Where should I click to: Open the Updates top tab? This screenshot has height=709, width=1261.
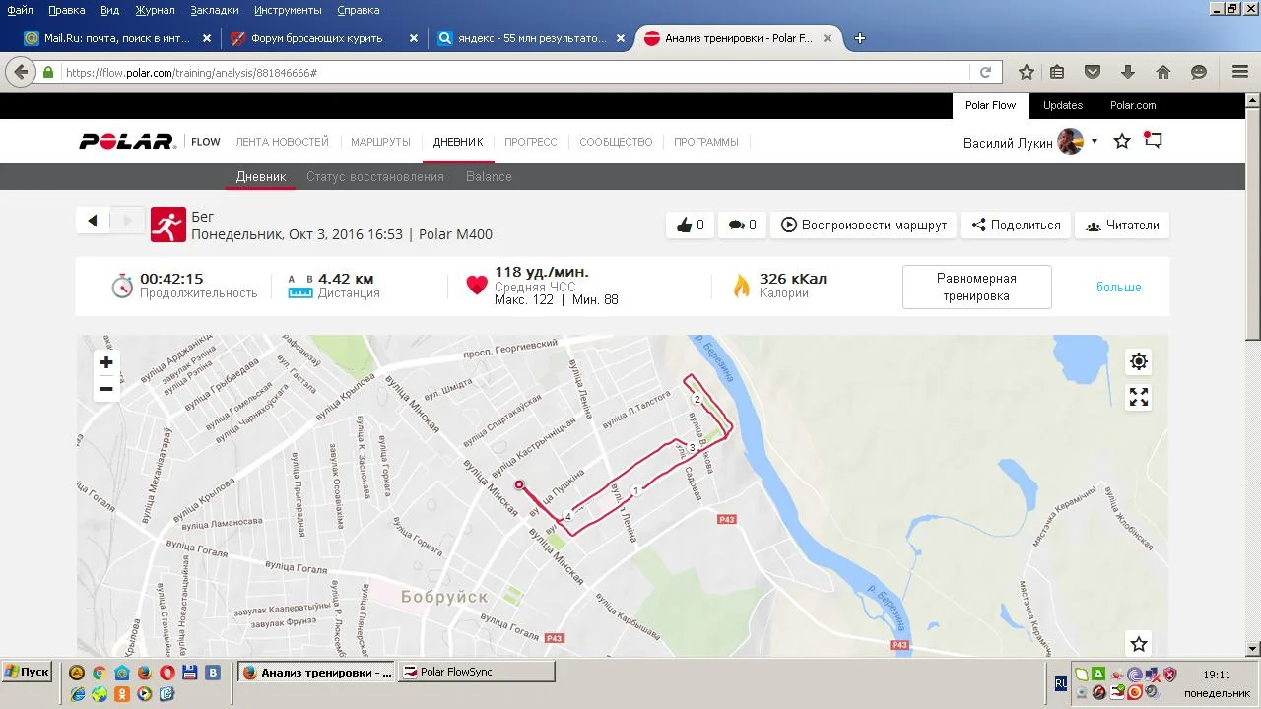1063,105
